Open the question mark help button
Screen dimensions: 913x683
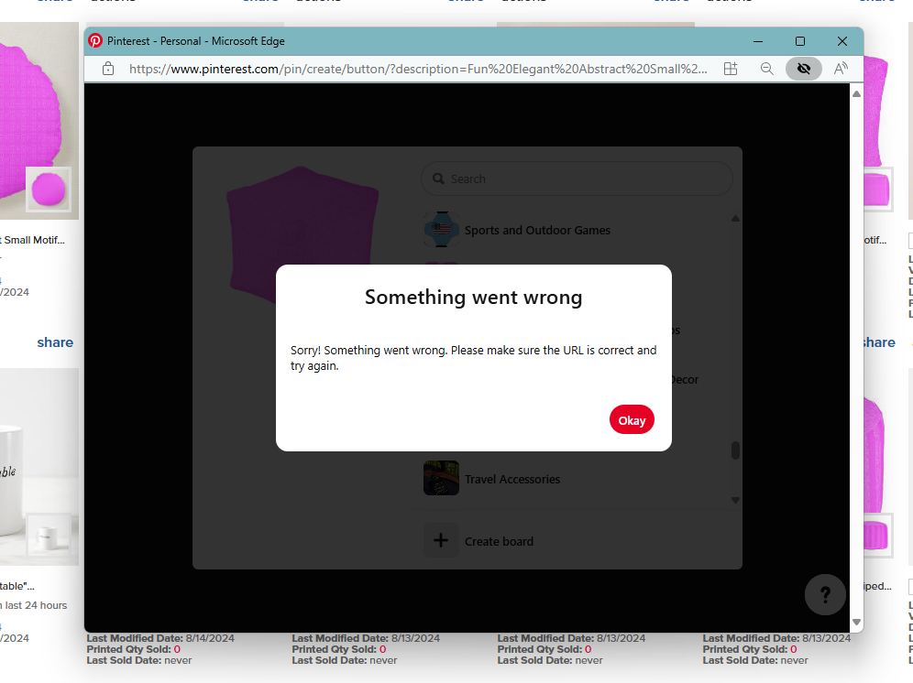pos(825,594)
